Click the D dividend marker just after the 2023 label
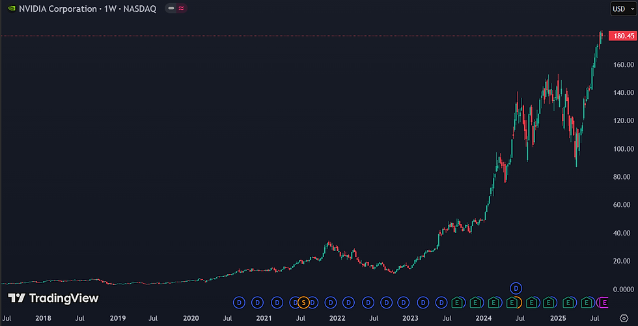This screenshot has height=326, width=638. 423,303
